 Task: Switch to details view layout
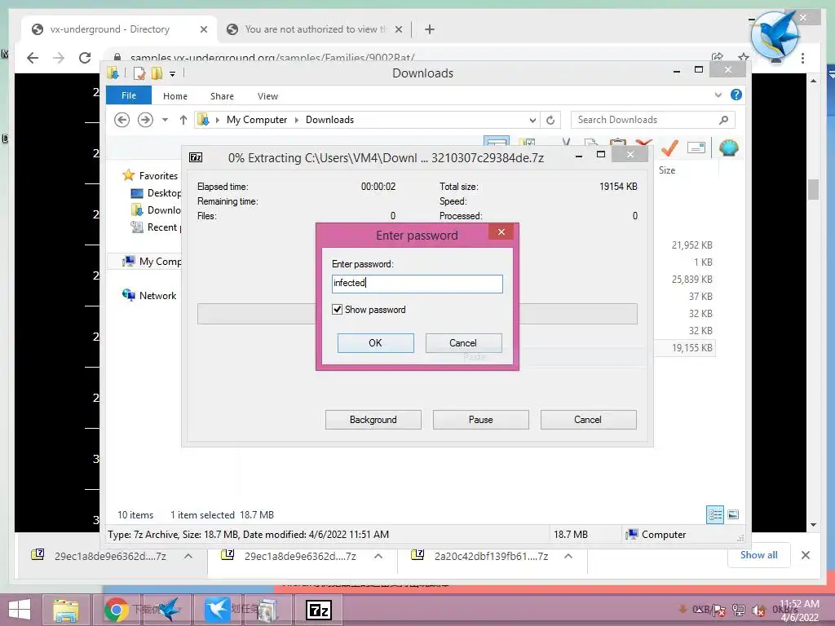click(715, 514)
